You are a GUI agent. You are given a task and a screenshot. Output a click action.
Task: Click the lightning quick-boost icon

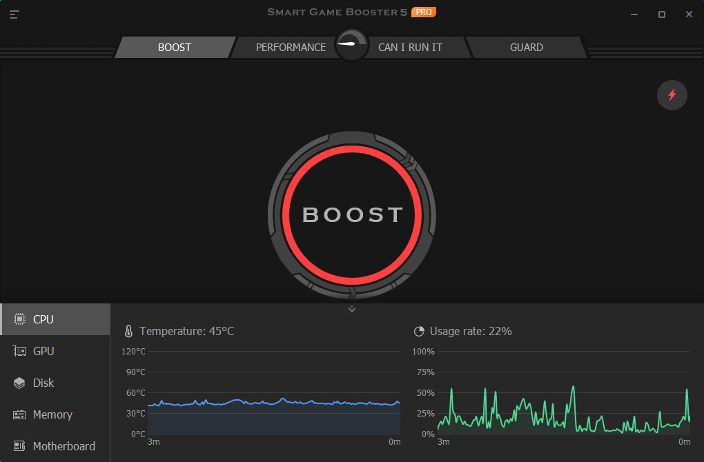coord(672,95)
